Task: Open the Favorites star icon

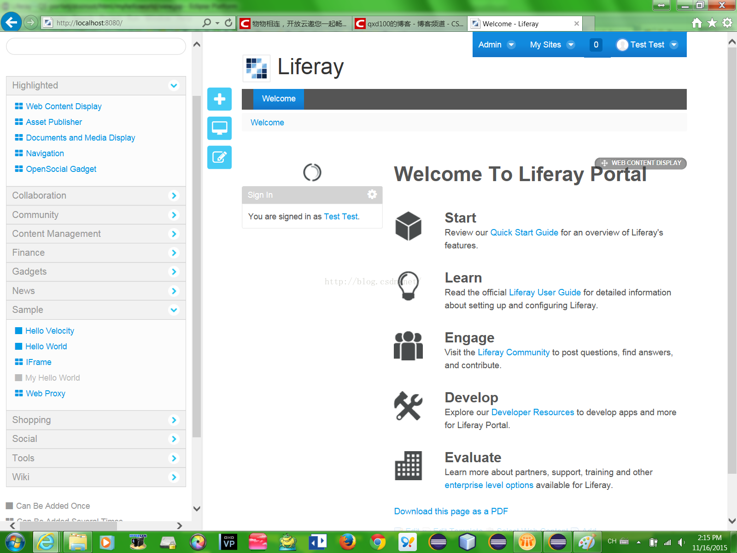Action: [x=712, y=23]
